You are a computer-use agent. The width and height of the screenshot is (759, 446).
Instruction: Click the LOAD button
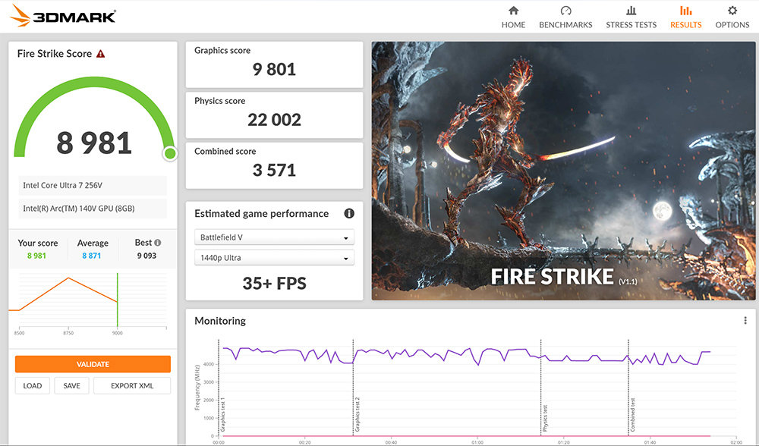click(33, 385)
